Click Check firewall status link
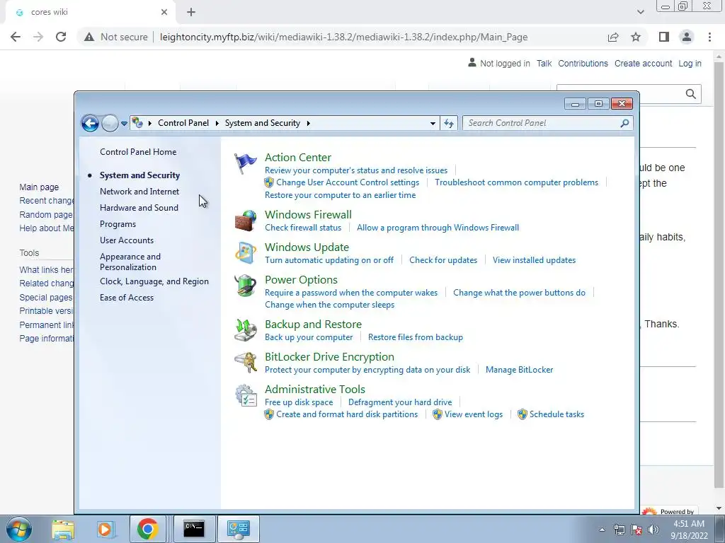Viewport: 725px width, 543px height. [303, 228]
